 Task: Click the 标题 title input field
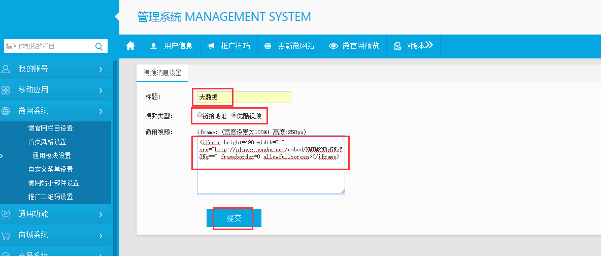click(x=244, y=97)
